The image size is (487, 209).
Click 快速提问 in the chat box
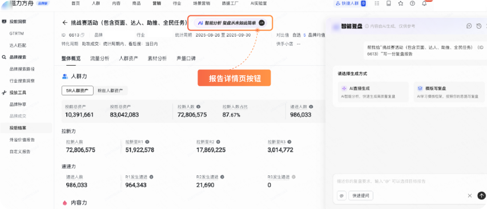click(361, 196)
